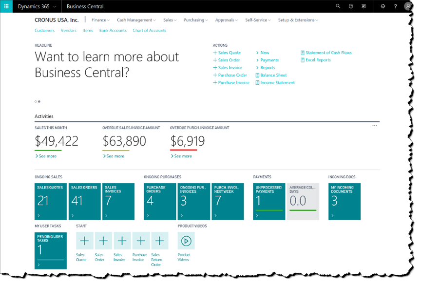Expand the Cash Management menu
Viewport: 421px width, 285px height.
tap(136, 20)
